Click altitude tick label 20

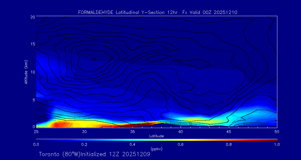[x=32, y=17]
